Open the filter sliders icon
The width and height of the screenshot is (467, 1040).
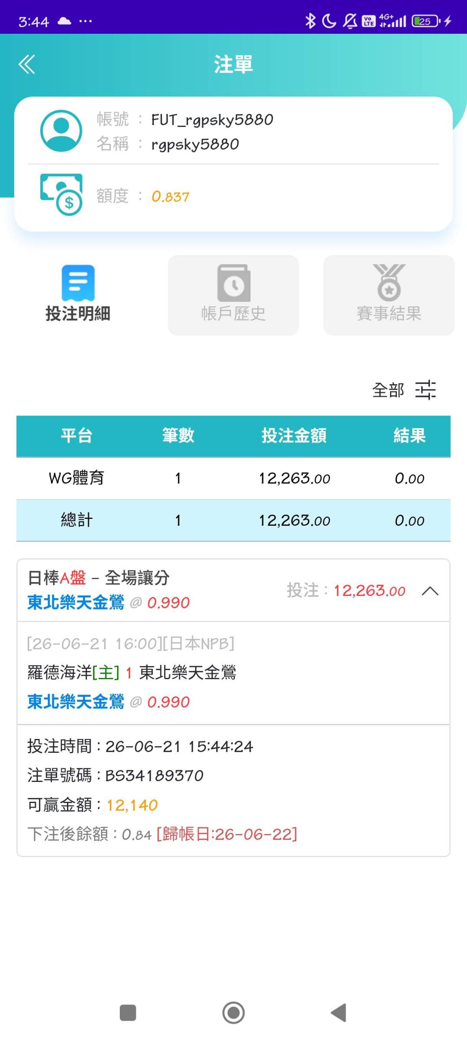[x=425, y=390]
